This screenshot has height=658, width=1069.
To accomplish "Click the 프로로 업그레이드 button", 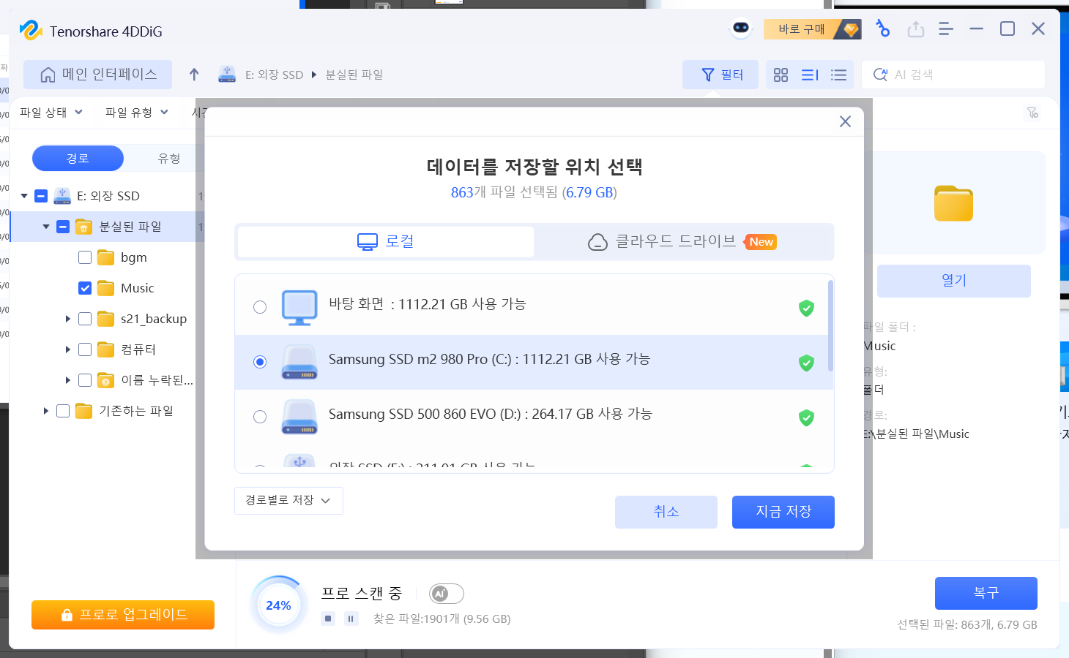I will [123, 615].
